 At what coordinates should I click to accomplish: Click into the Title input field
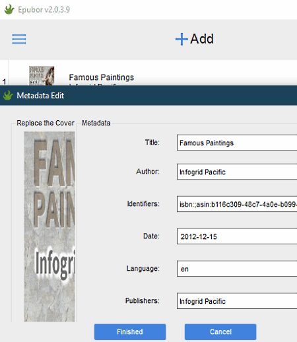pyautogui.click(x=237, y=143)
